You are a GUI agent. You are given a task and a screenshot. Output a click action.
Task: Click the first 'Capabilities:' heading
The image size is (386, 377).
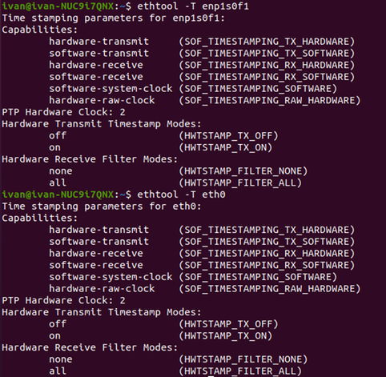coord(40,30)
